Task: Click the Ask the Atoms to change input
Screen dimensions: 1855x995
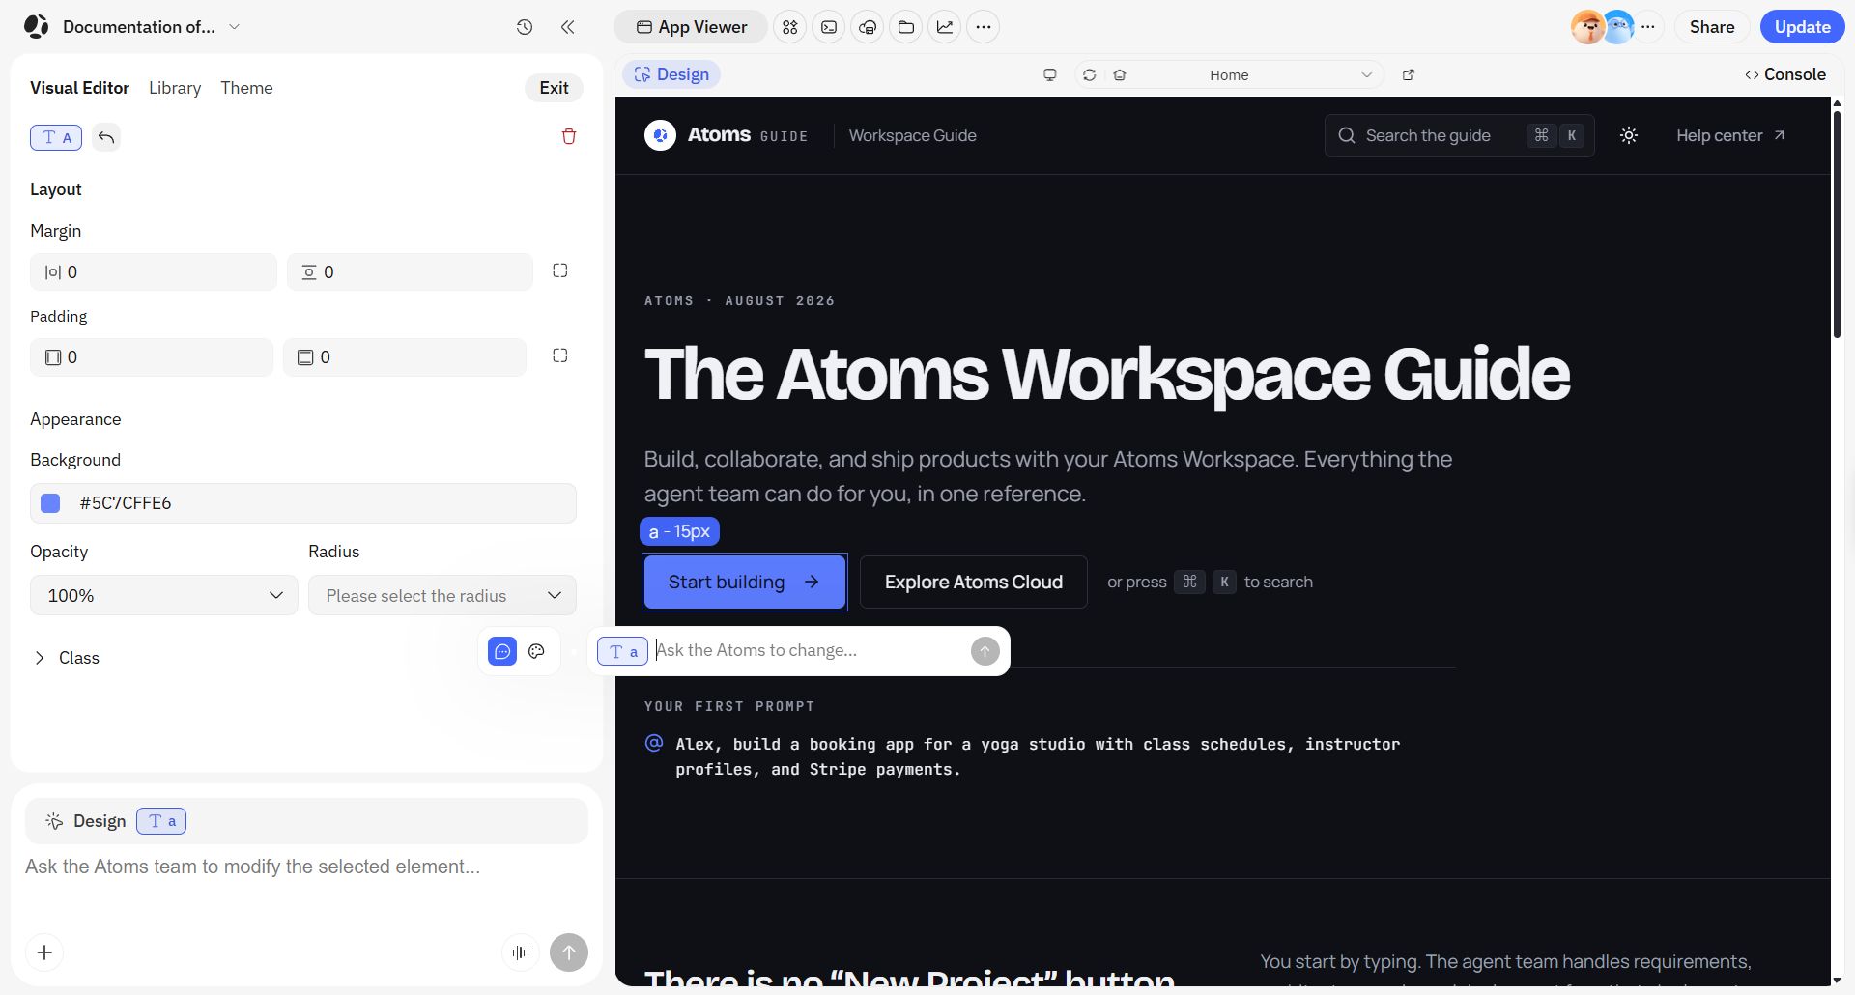Action: click(x=810, y=651)
